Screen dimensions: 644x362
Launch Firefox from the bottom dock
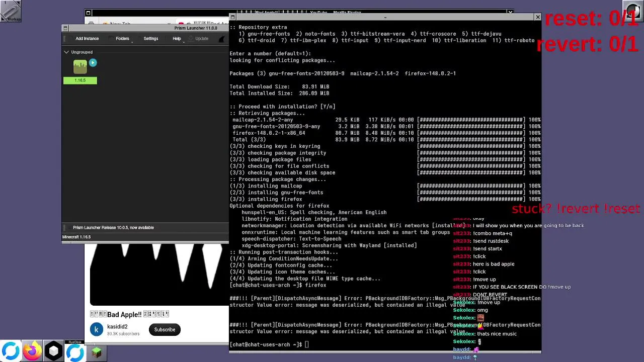click(32, 351)
